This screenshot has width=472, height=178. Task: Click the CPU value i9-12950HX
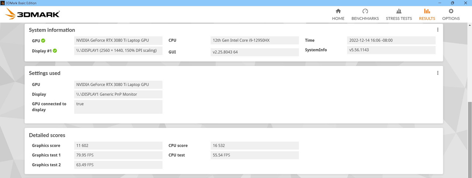click(x=254, y=40)
